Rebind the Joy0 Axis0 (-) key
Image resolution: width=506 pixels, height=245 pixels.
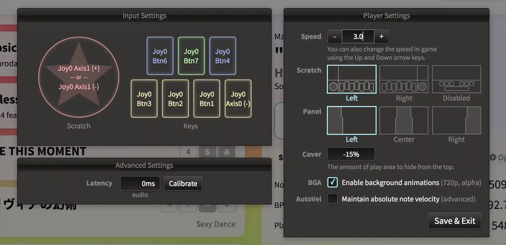(238, 99)
